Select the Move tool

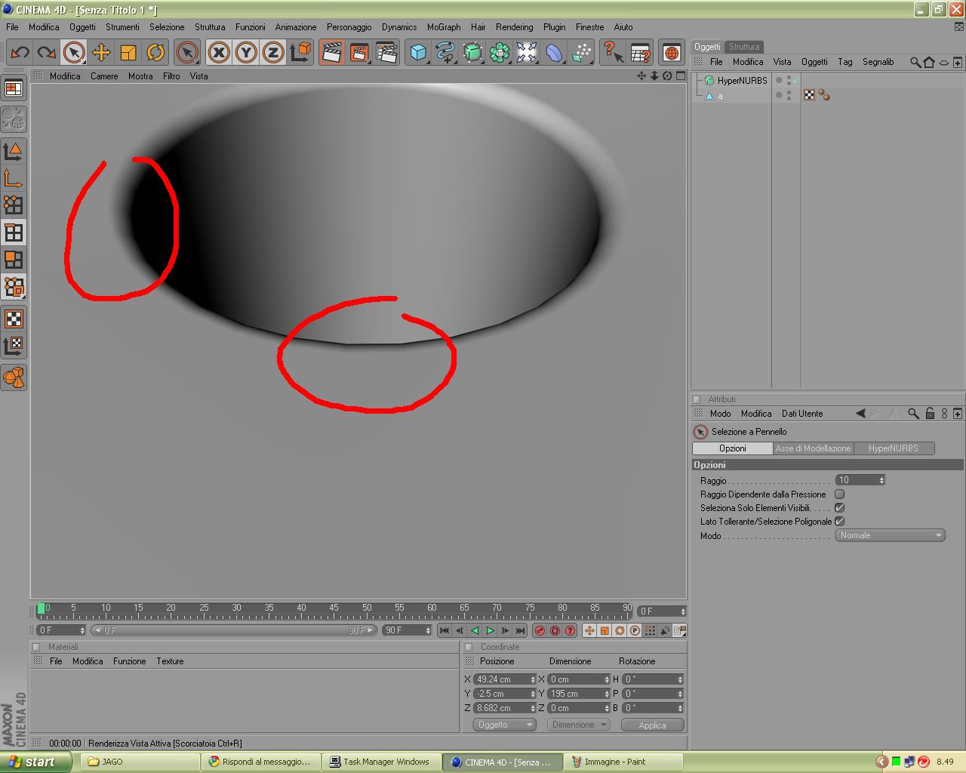tap(101, 52)
